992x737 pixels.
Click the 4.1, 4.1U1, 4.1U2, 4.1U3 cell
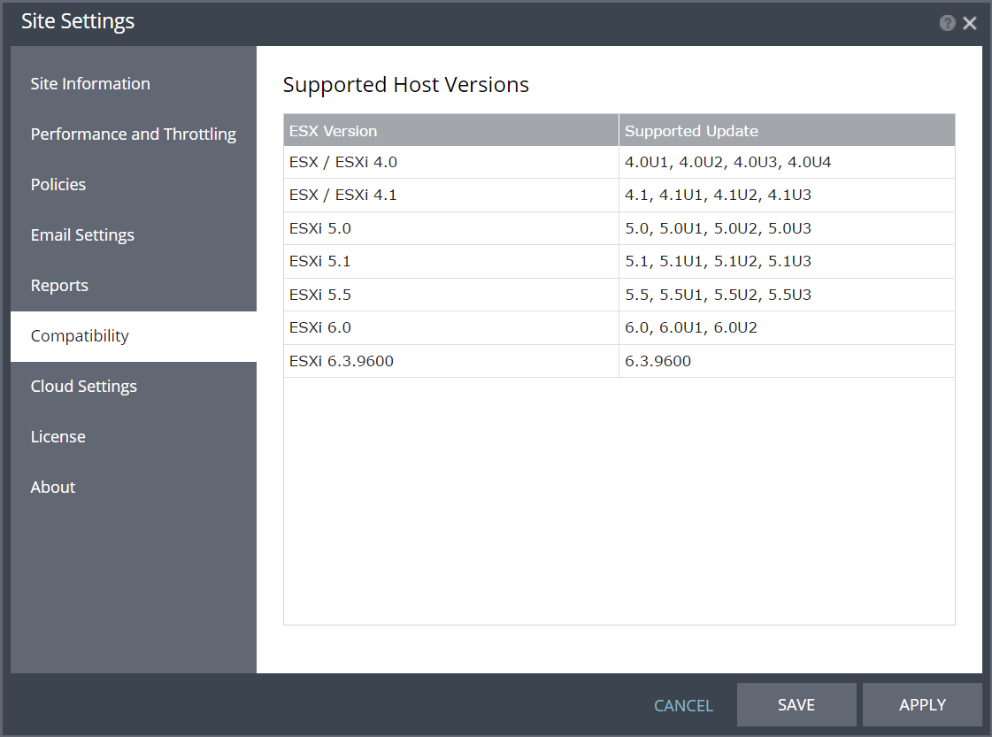(787, 196)
